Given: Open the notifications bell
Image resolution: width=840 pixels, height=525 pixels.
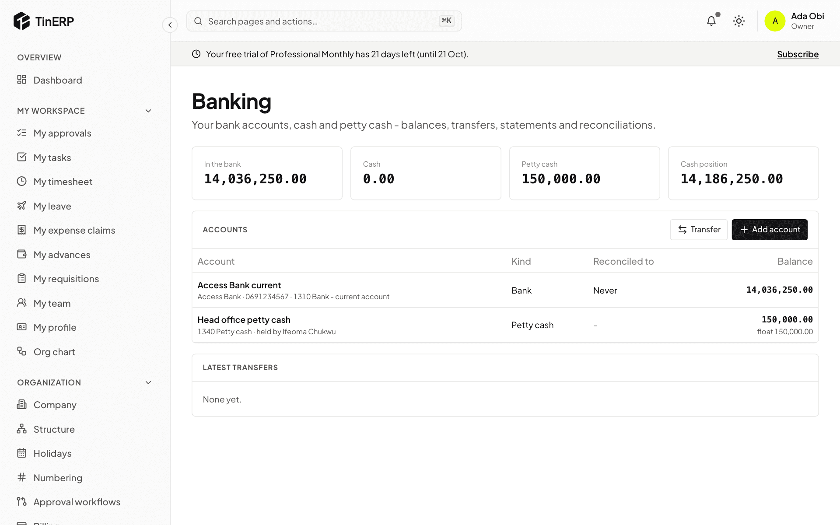Looking at the screenshot, I should 711,21.
